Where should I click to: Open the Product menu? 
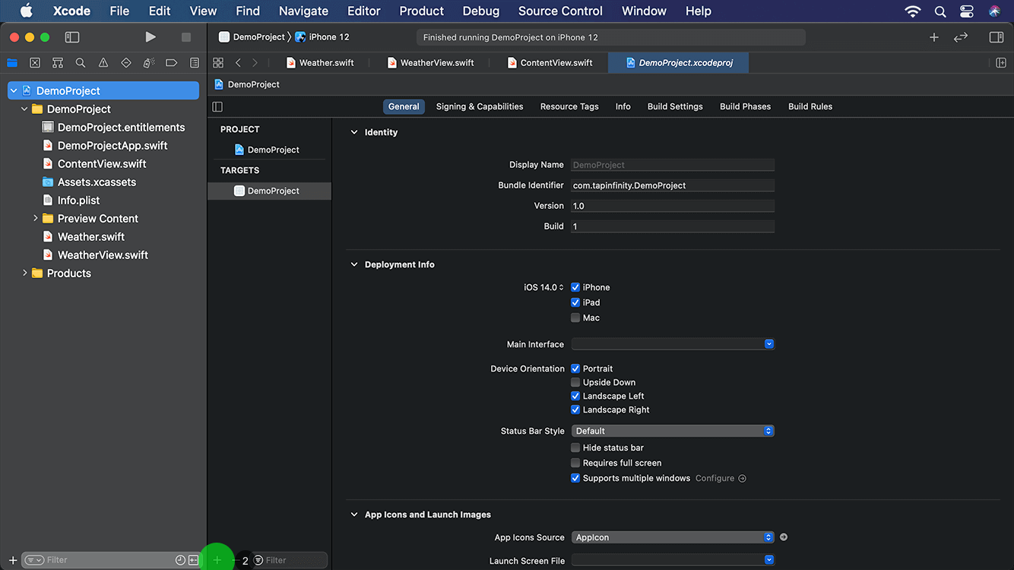click(x=421, y=11)
